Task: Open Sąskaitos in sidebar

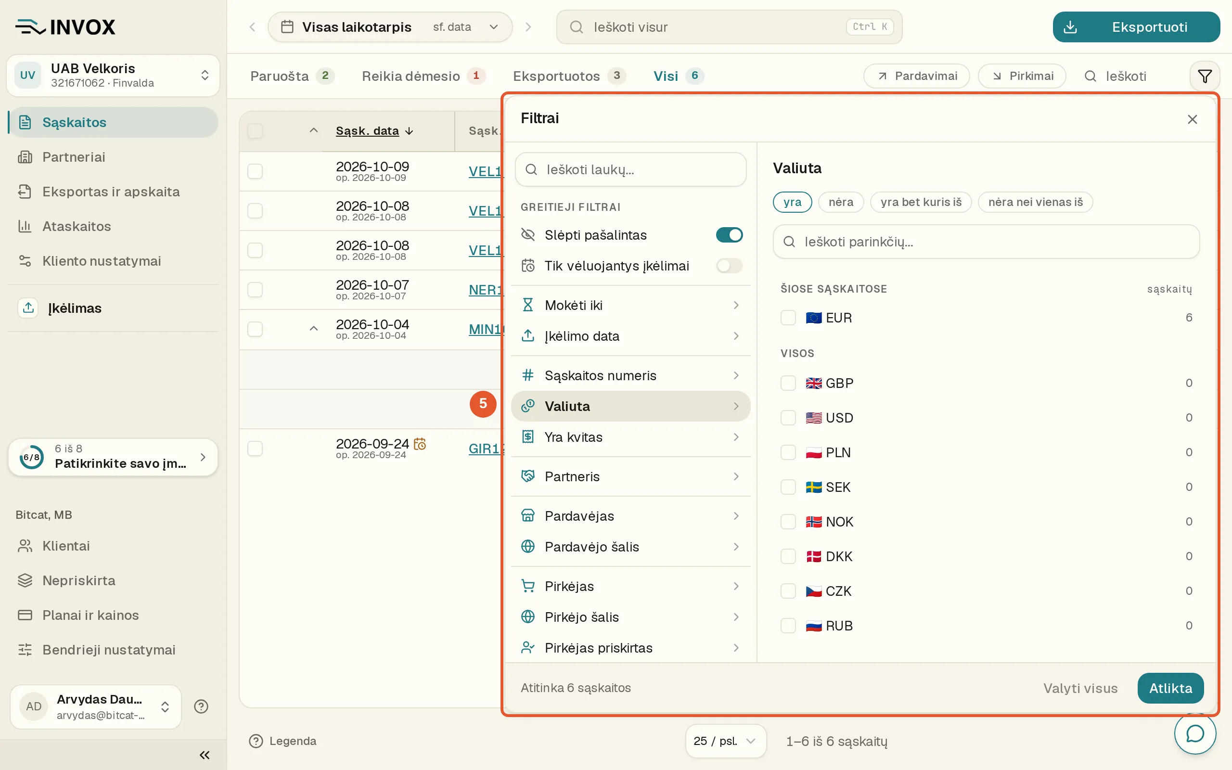Action: pyautogui.click(x=114, y=122)
